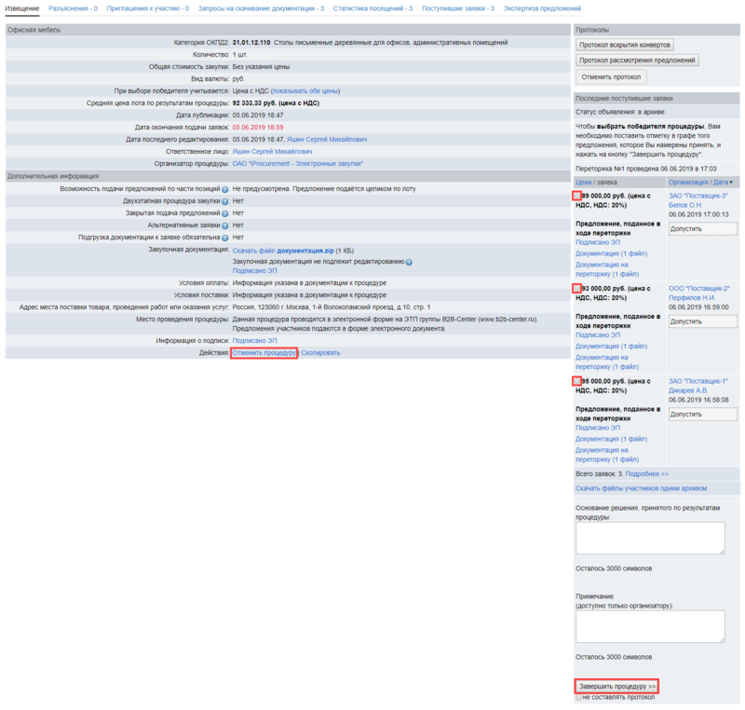745x710 pixels.
Task: Tick the 93 000,00 руб. offer checkbox
Action: (x=578, y=289)
